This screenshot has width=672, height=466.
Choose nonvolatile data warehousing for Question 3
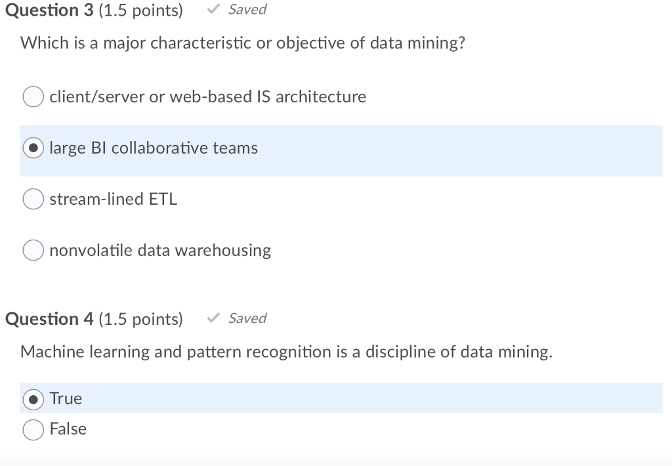pyautogui.click(x=33, y=249)
